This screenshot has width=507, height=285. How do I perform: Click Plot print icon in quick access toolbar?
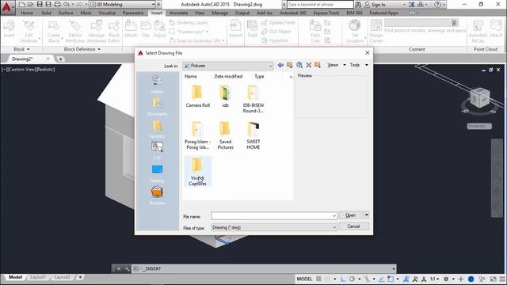tap(57, 5)
